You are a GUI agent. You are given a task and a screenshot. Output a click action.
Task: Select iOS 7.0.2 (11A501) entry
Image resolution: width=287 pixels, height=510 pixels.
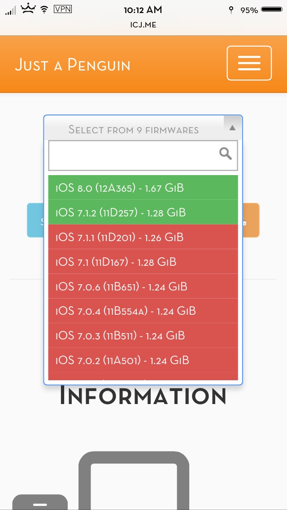click(143, 361)
